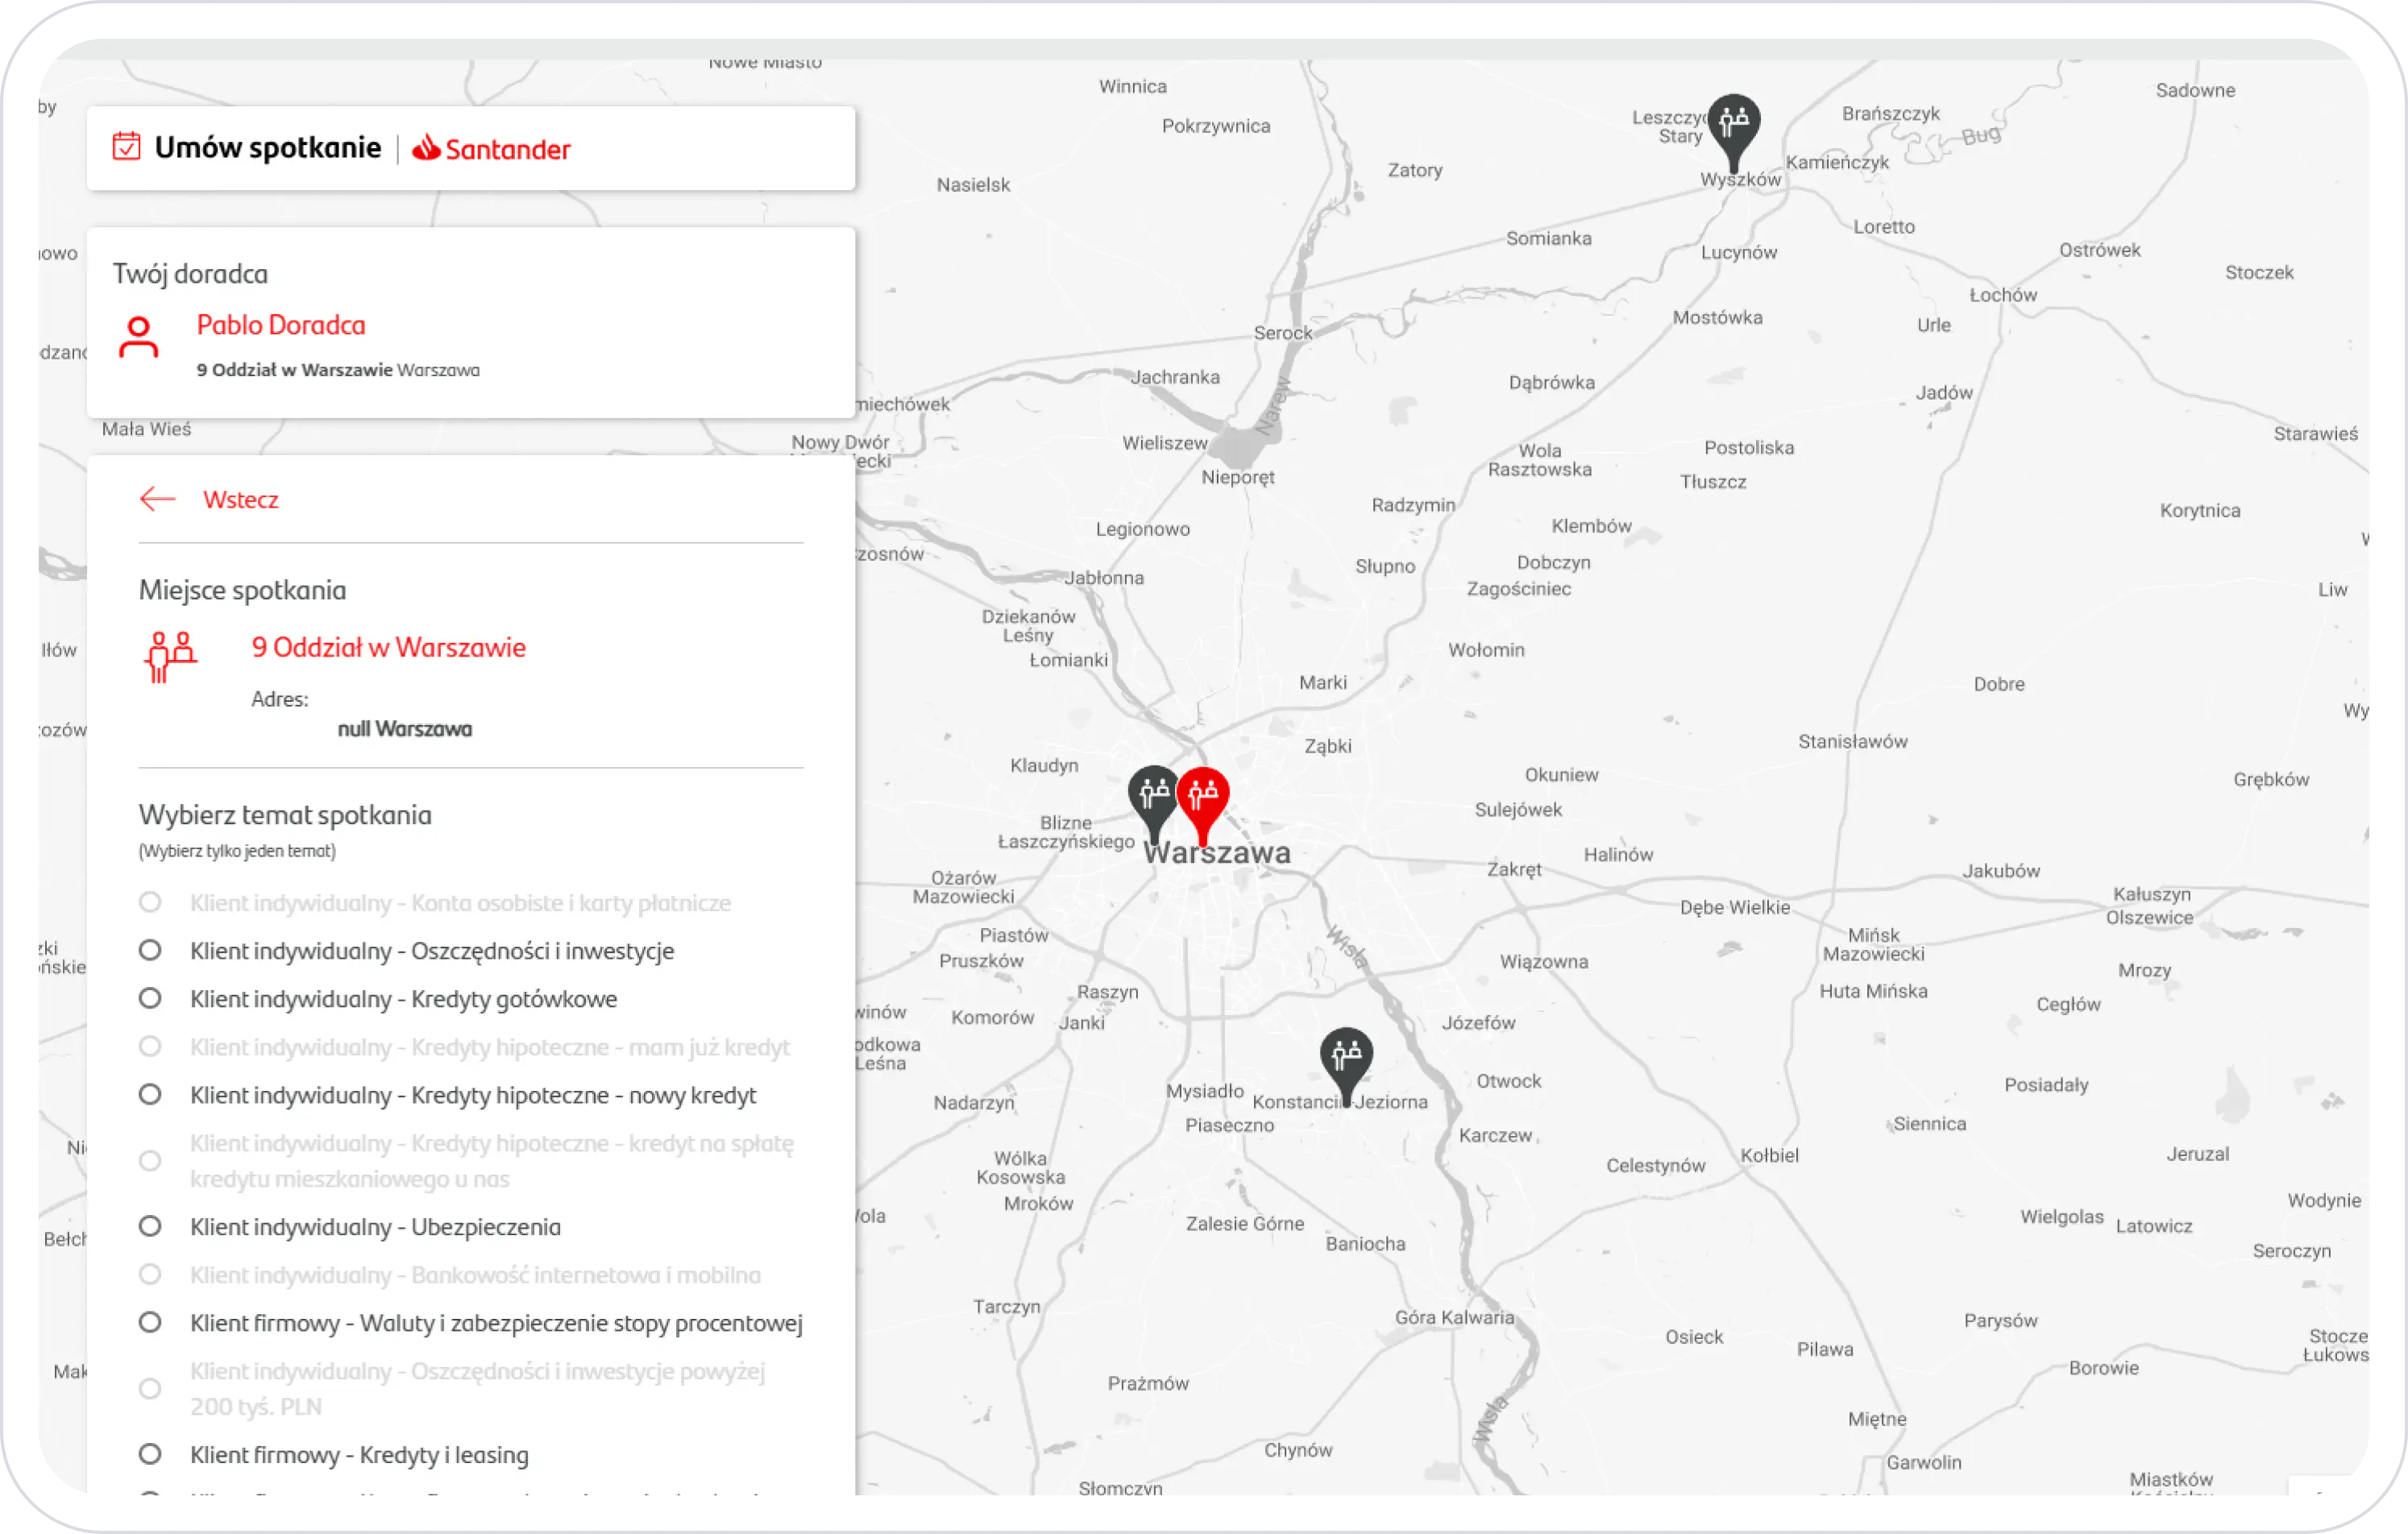Screen dimensions: 2408x1534
Task: Click the red selected branch map pin
Action: pos(1202,796)
